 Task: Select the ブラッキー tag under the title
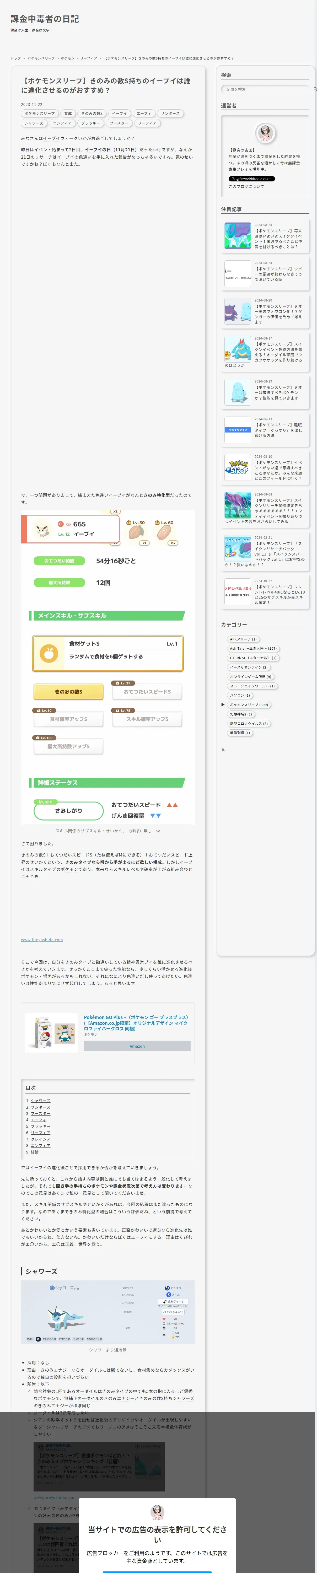point(90,123)
